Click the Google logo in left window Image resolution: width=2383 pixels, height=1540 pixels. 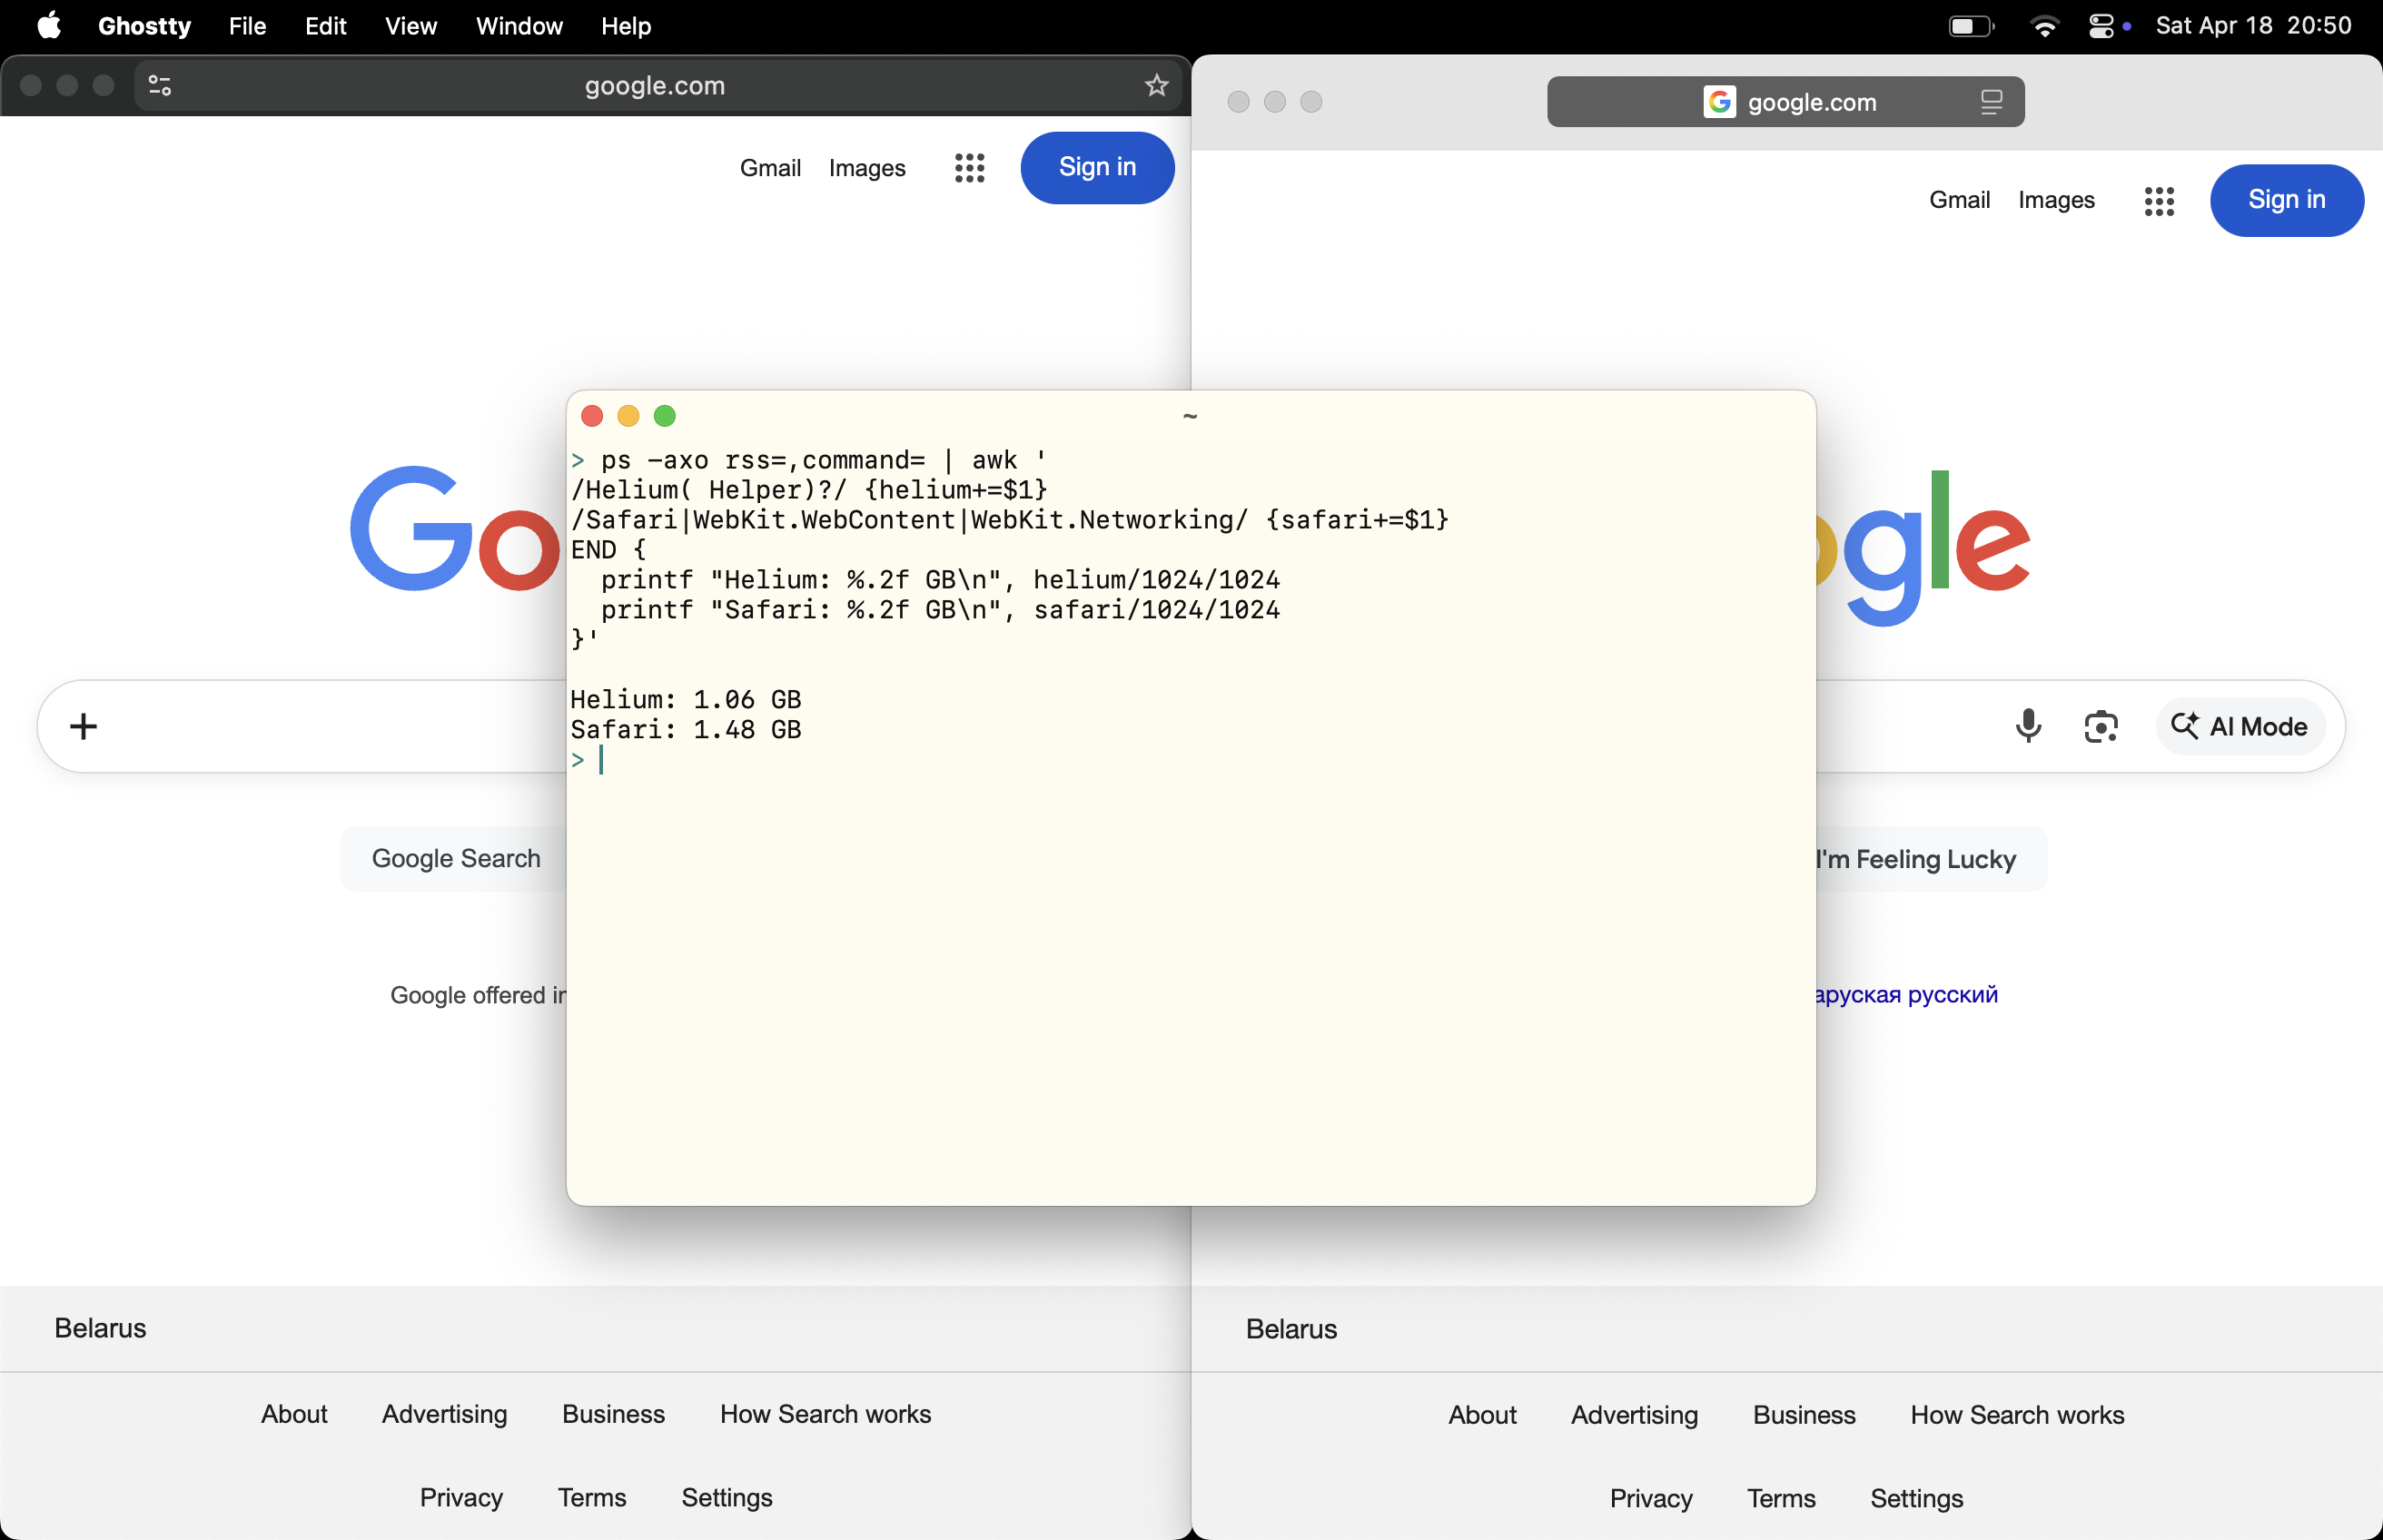coord(456,529)
